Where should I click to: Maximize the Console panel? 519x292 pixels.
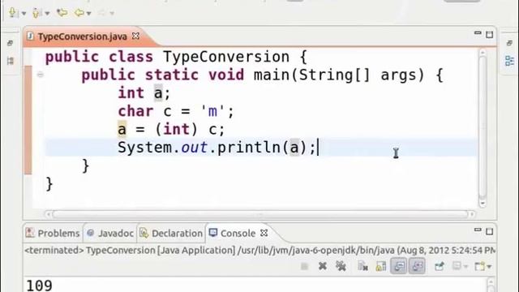click(x=489, y=231)
